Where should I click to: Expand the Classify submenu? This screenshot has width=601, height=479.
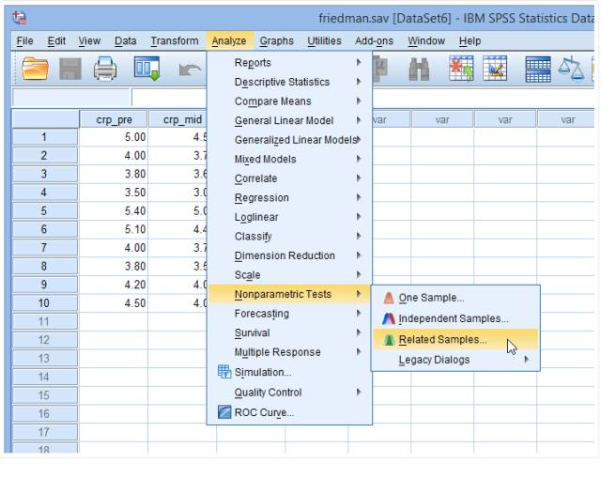(x=289, y=236)
